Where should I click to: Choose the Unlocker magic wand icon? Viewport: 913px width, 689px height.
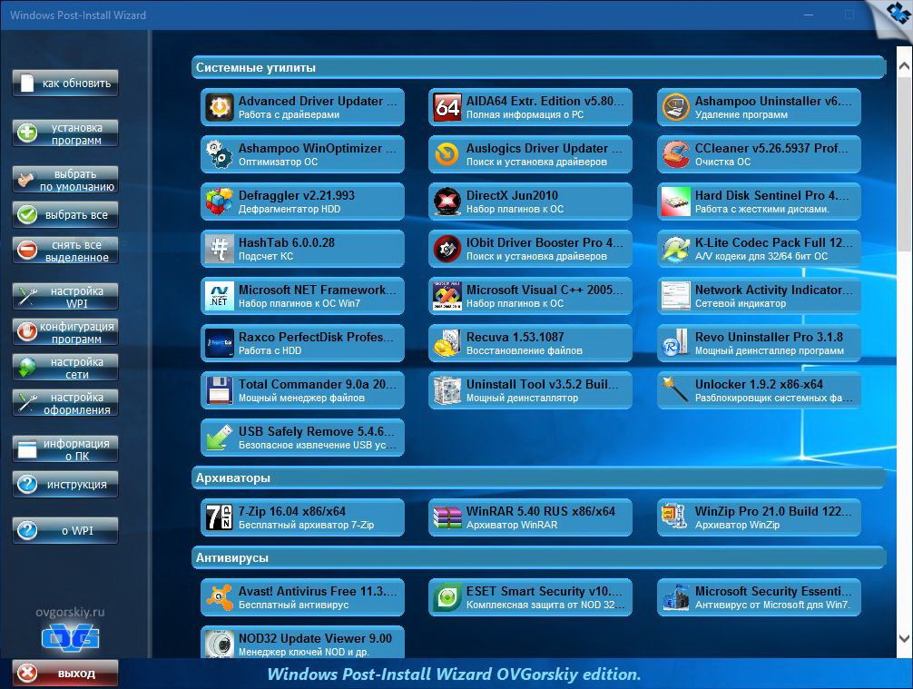click(x=676, y=390)
